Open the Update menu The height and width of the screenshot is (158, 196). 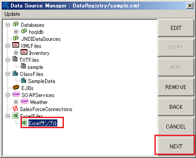pyautogui.click(x=12, y=14)
